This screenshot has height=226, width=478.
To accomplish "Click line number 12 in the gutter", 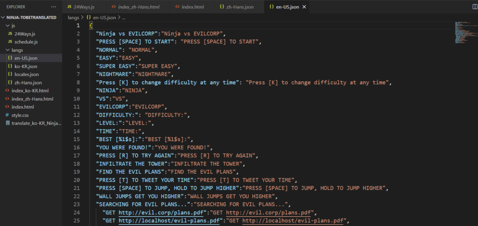I will coord(77,115).
